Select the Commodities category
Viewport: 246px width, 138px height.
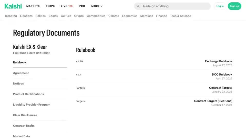(x=96, y=16)
